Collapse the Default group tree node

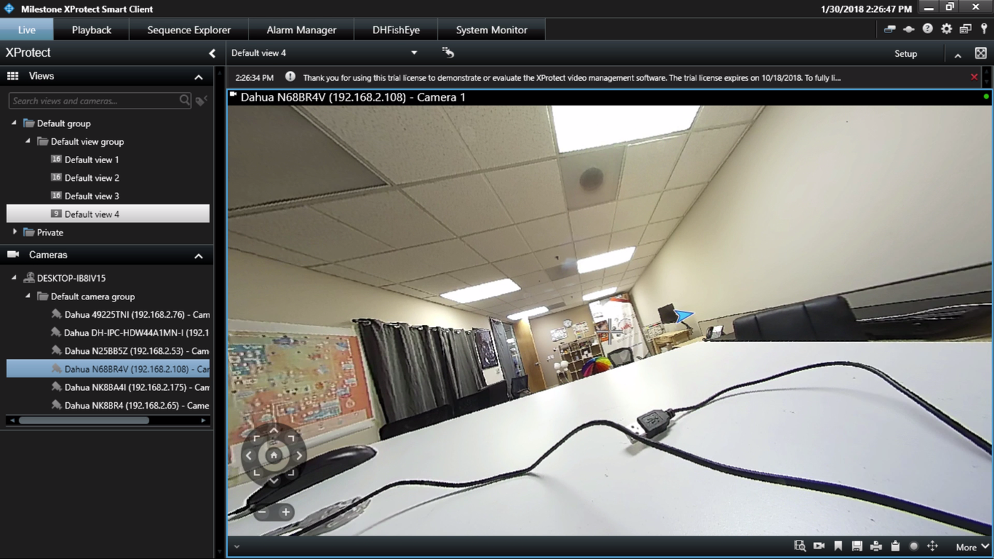pos(14,123)
